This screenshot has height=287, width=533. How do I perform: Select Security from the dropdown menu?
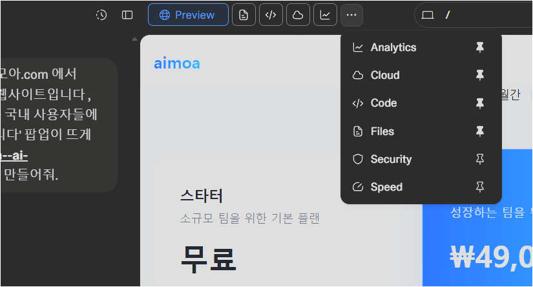[x=391, y=159]
